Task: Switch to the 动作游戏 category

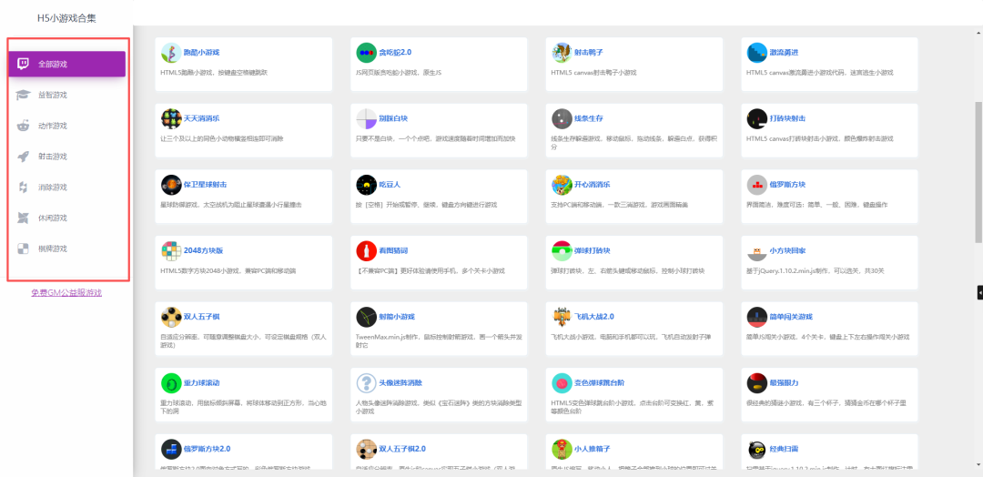Action: click(x=52, y=126)
